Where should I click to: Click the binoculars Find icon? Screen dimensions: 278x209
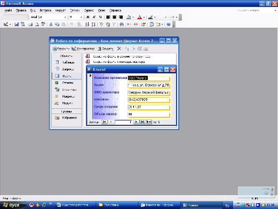(x=122, y=24)
